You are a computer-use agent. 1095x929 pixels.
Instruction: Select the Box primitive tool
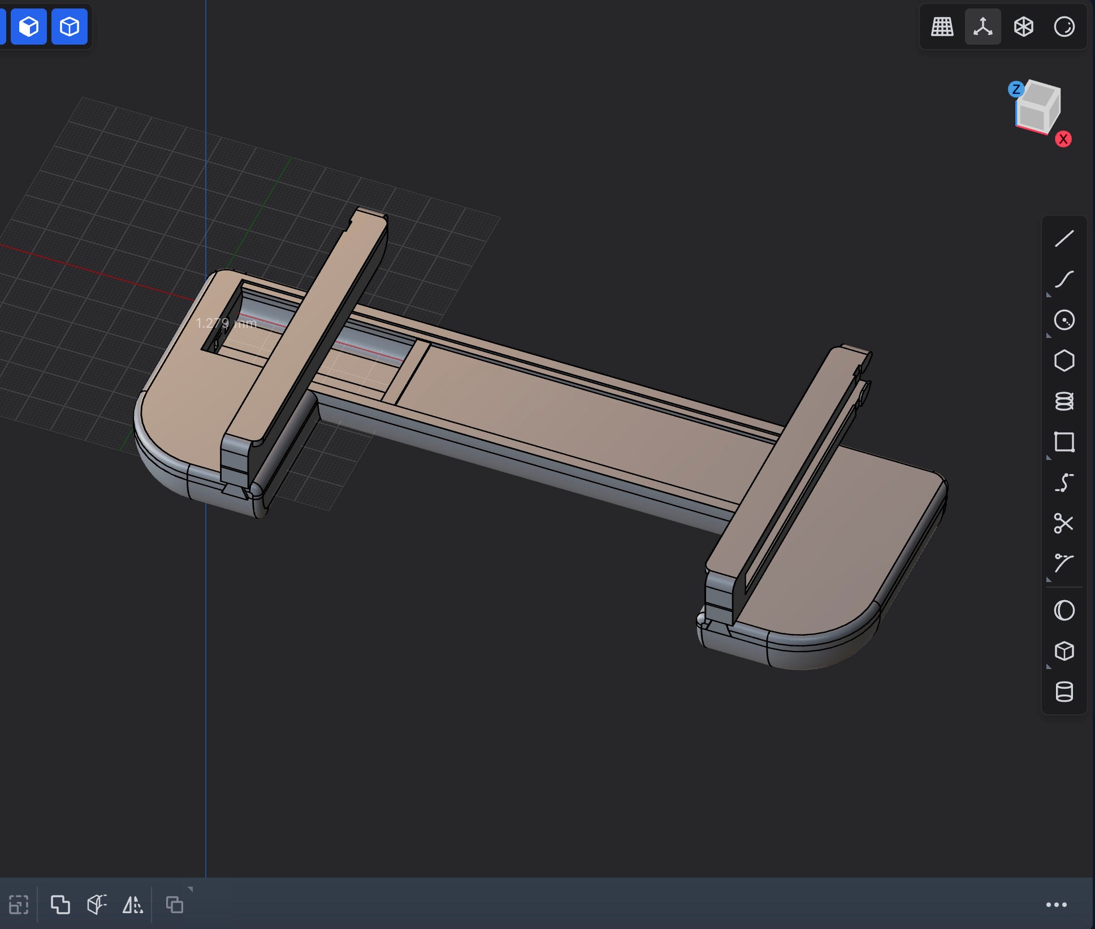pyautogui.click(x=1065, y=651)
